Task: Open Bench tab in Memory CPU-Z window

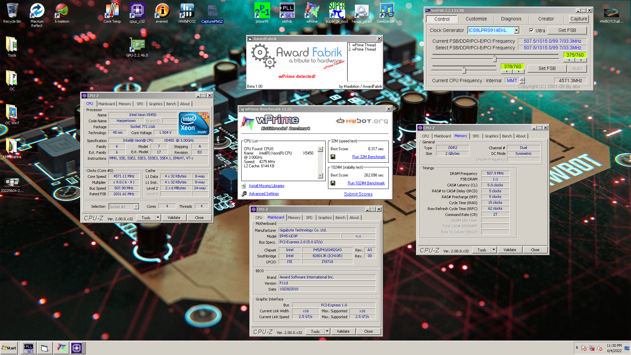Action: [507, 136]
